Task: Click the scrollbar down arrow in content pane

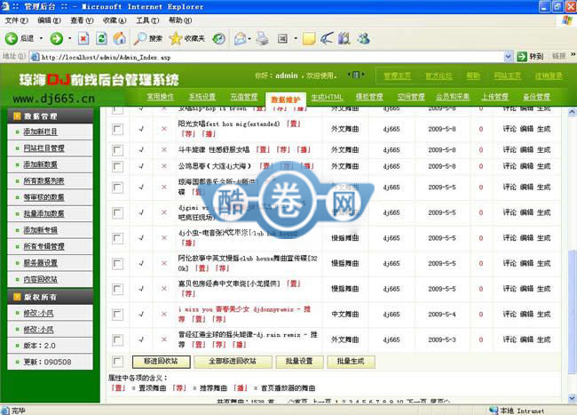Action: pos(572,398)
